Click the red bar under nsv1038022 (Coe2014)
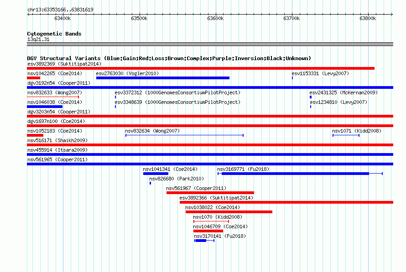 coord(229,212)
